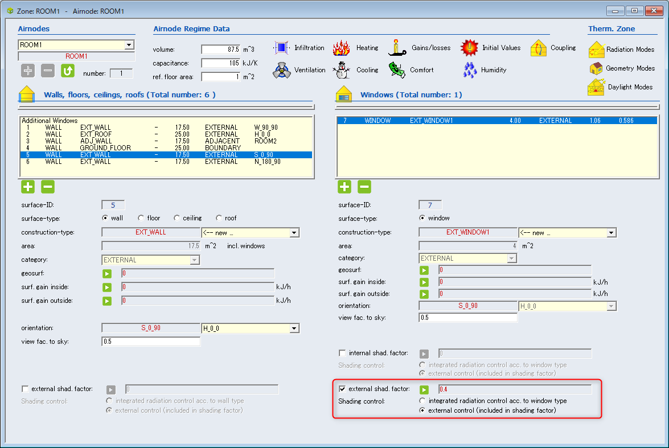The height and width of the screenshot is (448, 669).
Task: Open Radiation Modes for thermal zone
Action: (597, 50)
